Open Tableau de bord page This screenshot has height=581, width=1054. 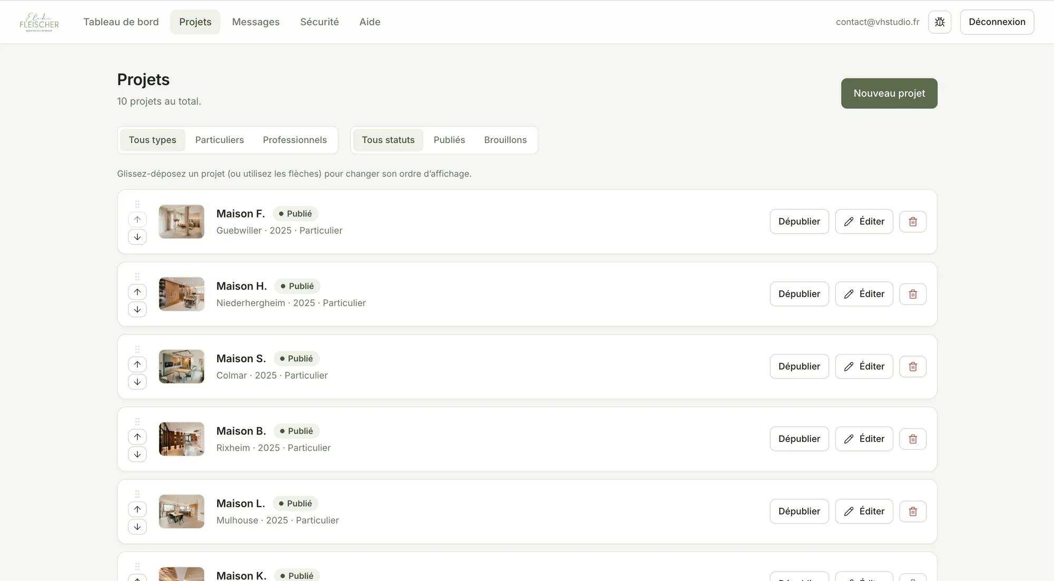click(121, 22)
